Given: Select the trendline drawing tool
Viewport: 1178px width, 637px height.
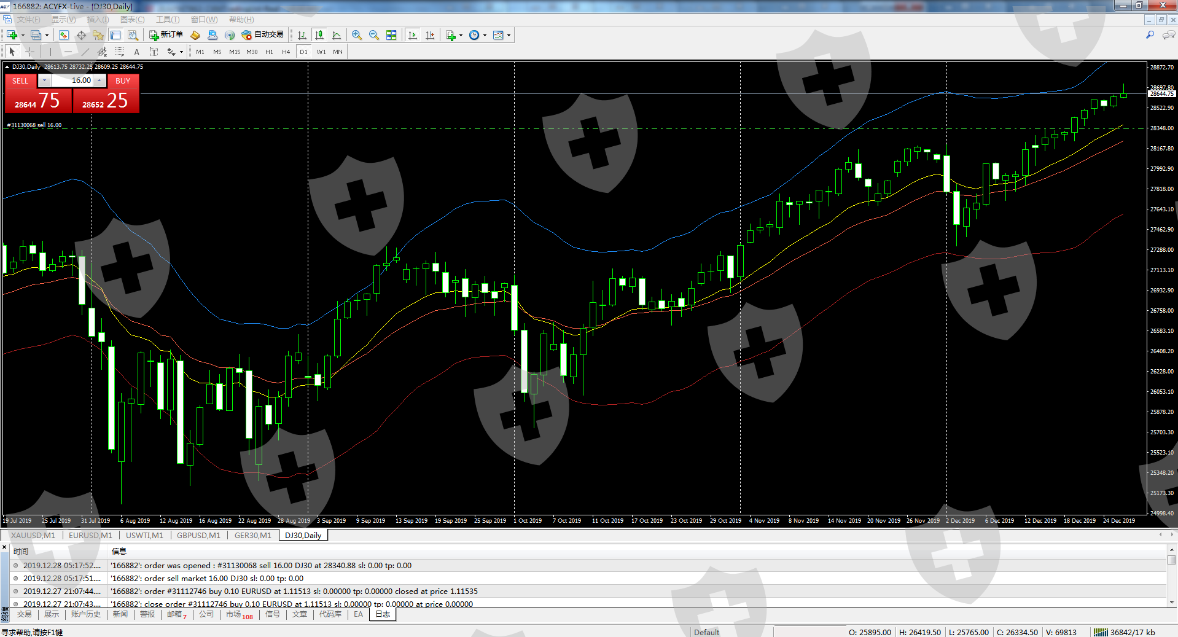Looking at the screenshot, I should pyautogui.click(x=85, y=52).
